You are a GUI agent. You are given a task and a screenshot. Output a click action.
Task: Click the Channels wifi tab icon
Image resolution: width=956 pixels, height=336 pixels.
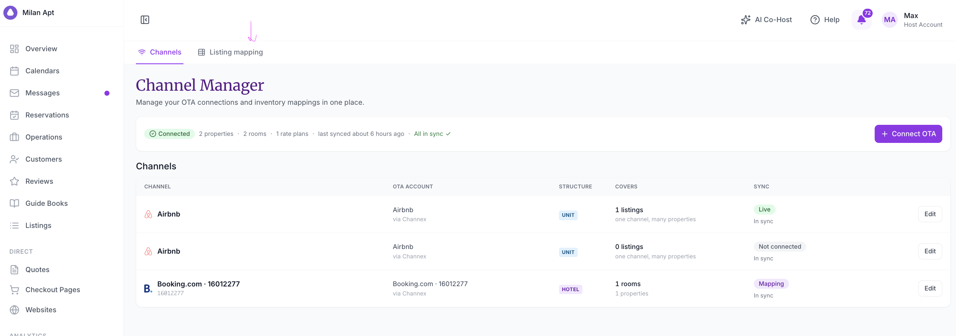click(x=142, y=52)
